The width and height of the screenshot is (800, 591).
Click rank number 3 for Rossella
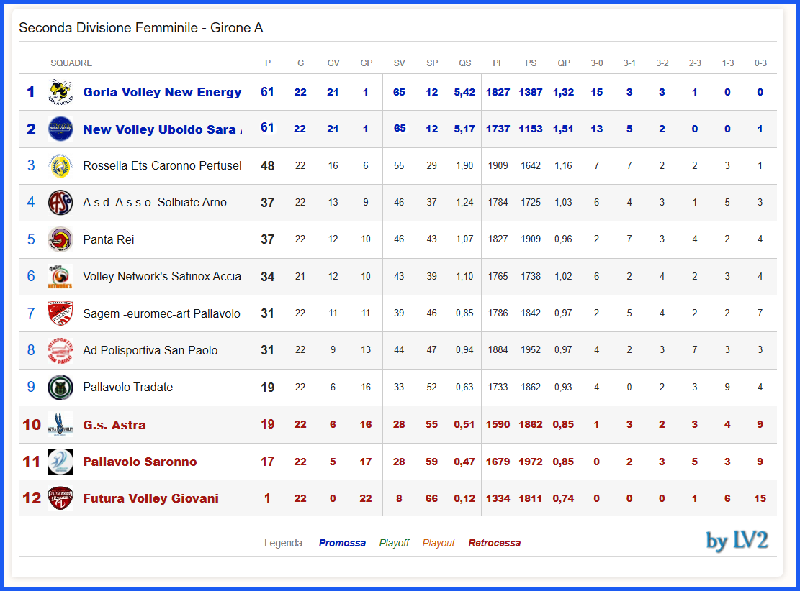tap(31, 165)
